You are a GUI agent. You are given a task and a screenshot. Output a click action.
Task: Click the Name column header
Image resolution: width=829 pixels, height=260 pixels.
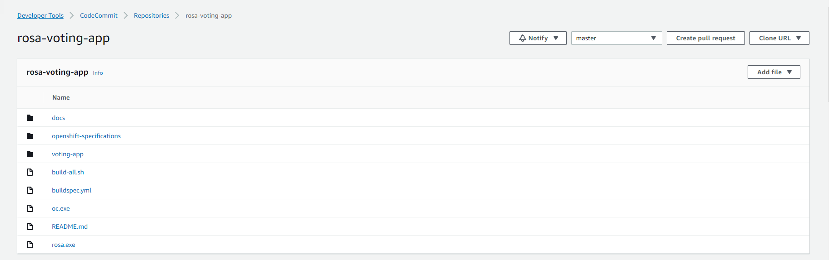click(x=61, y=97)
